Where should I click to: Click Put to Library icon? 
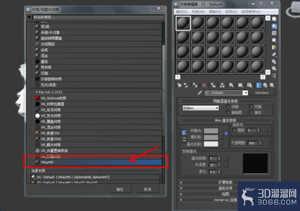pyautogui.click(x=231, y=85)
